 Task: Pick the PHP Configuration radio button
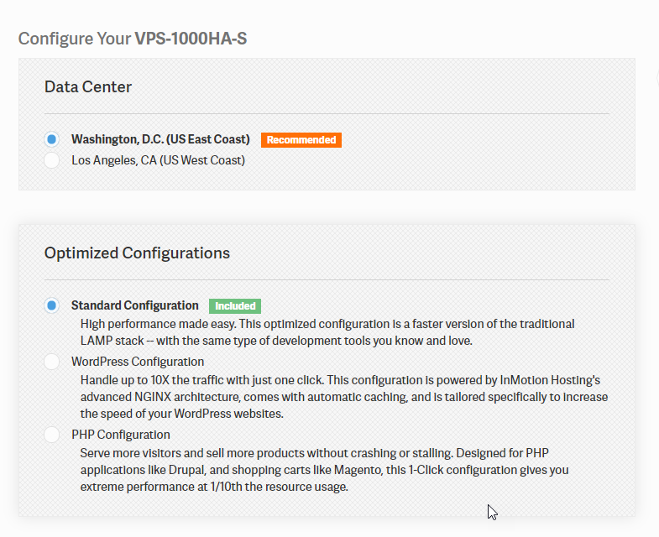click(x=52, y=435)
